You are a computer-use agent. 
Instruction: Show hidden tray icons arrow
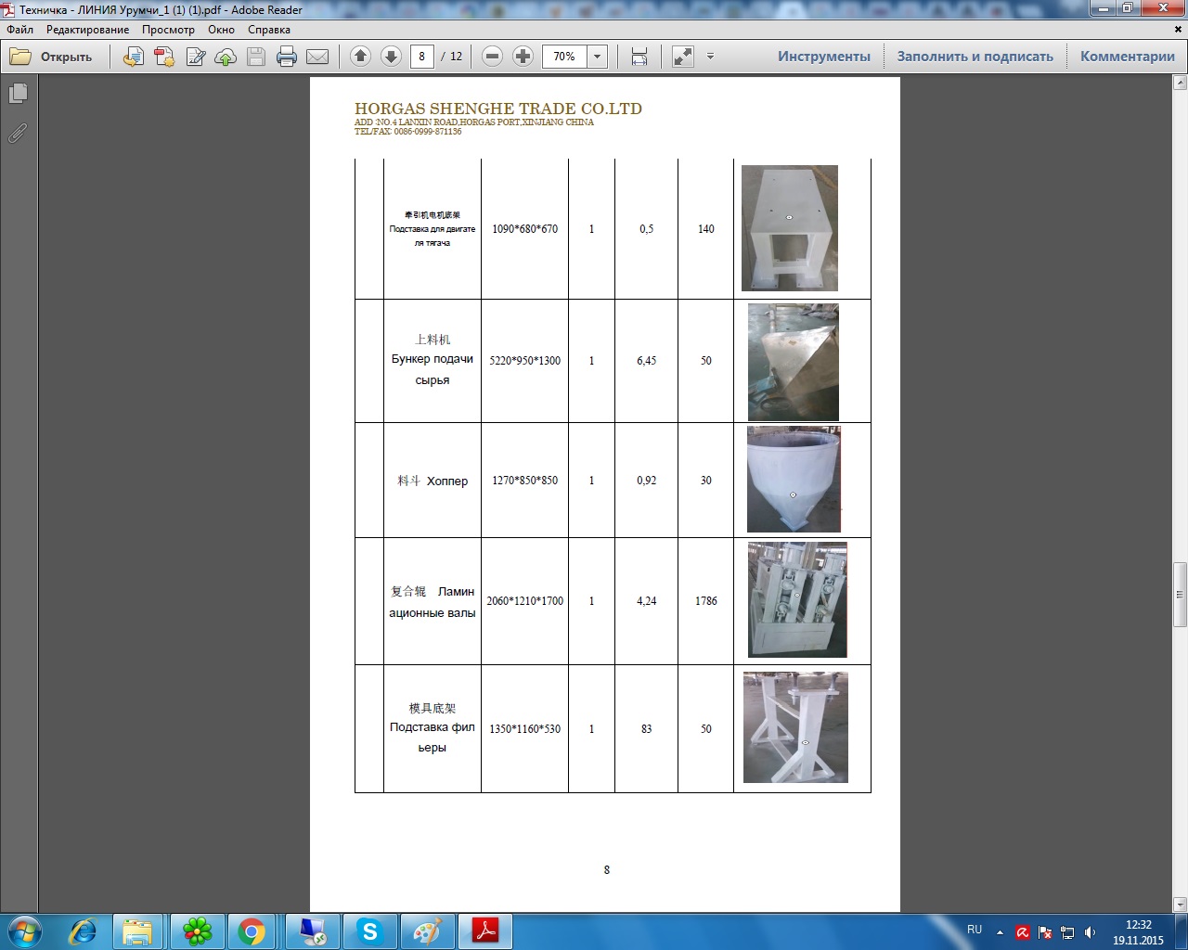(x=1000, y=932)
